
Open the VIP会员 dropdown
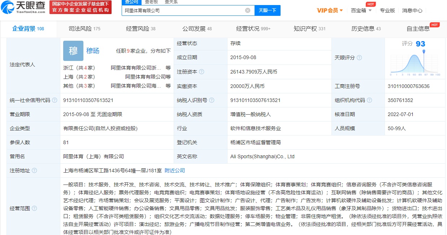coord(330,10)
